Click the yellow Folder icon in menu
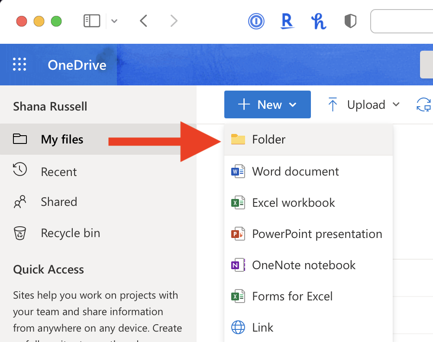 (238, 139)
